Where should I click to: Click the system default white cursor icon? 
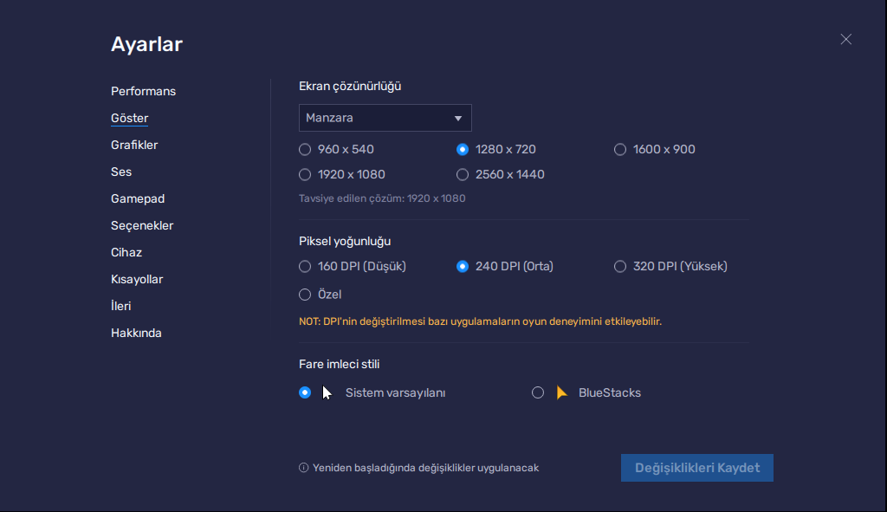pos(327,392)
